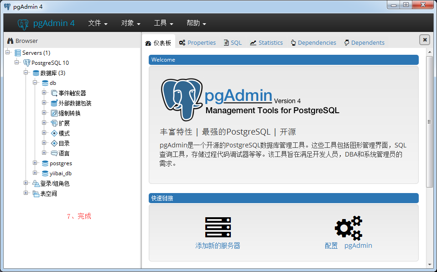Viewport: 437px width, 272px height.
Task: Click the 配置 pgAdmin link
Action: 349,246
